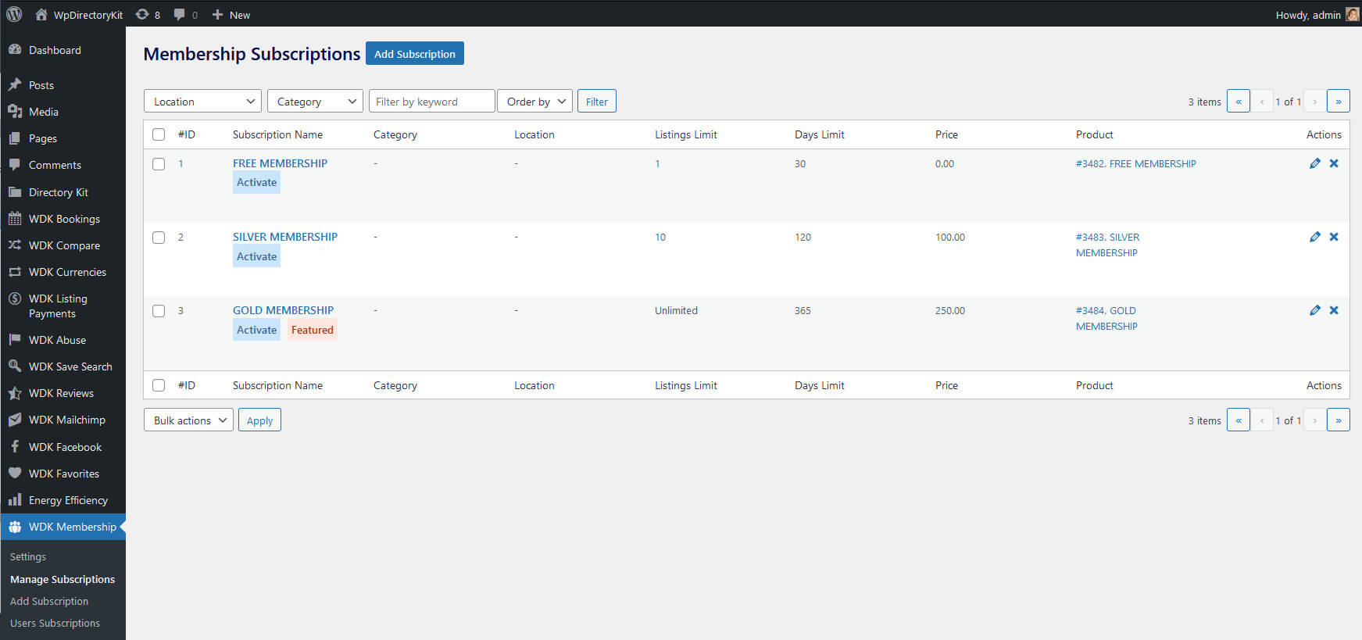Open Settings submenu item

click(28, 556)
